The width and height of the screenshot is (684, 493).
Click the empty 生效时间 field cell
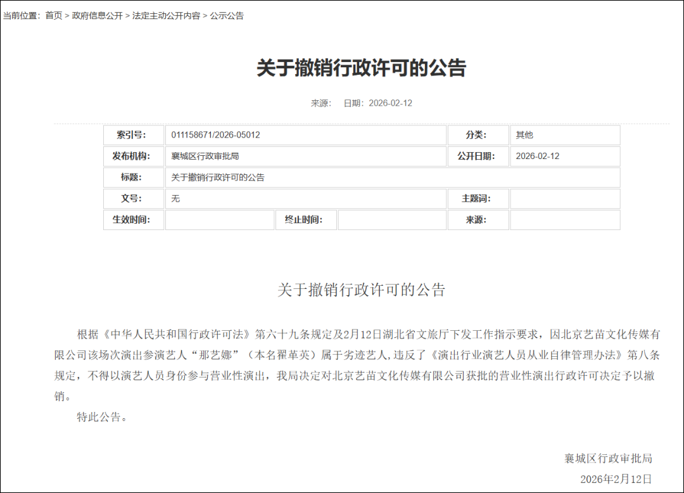click(x=218, y=220)
